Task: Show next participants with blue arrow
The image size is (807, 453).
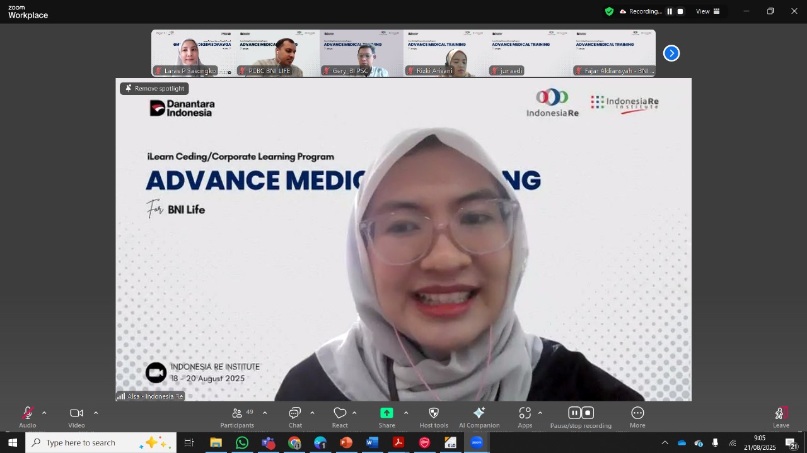Action: point(671,53)
